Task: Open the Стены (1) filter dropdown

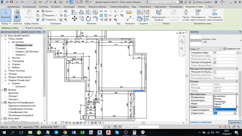Action: coord(206,49)
